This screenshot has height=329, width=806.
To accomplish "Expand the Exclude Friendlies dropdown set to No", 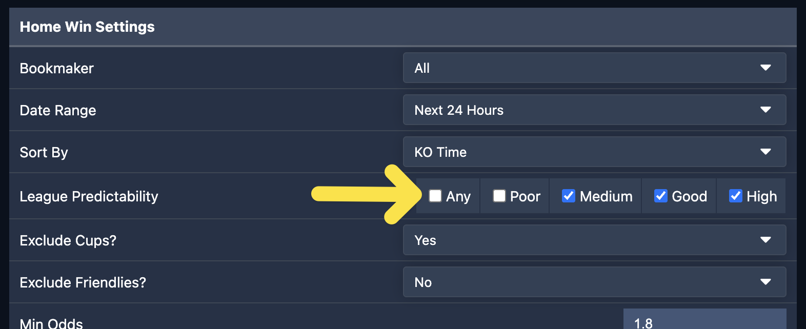I will (x=594, y=282).
